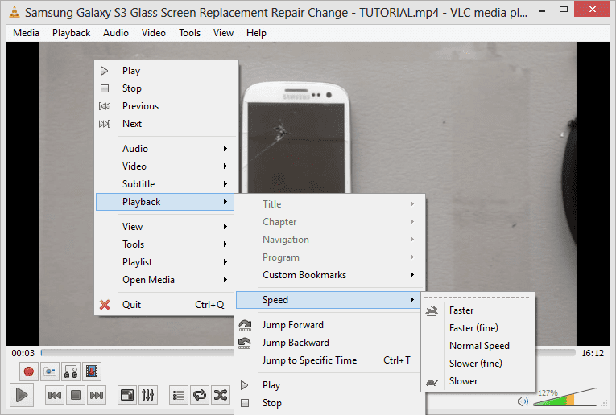This screenshot has width=616, height=415.
Task: Expand the Video submenu in context menu
Action: 167,166
